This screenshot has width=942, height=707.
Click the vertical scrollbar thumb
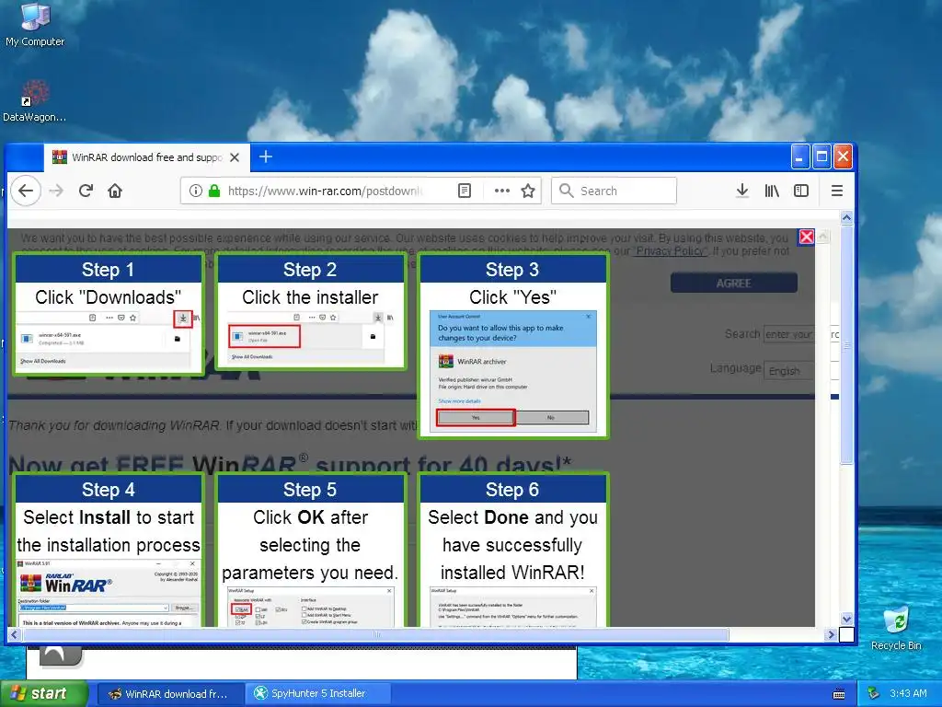point(846,345)
